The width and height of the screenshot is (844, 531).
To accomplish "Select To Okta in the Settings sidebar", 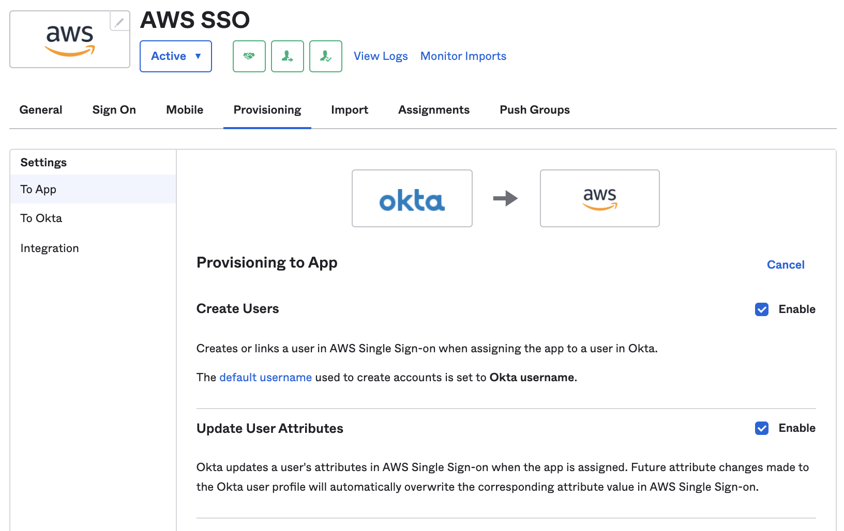I will [41, 218].
